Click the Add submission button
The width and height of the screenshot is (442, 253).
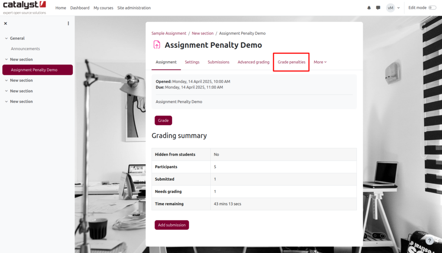(172, 225)
